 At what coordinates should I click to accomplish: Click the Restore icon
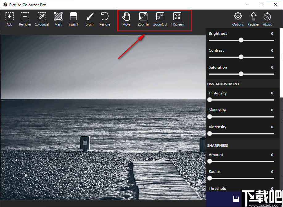pos(105,18)
